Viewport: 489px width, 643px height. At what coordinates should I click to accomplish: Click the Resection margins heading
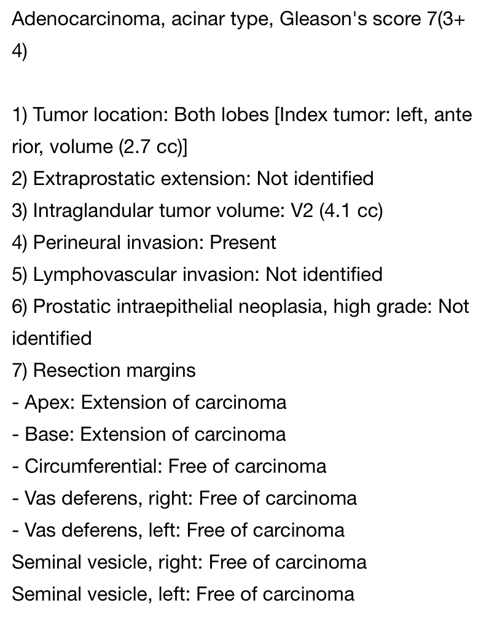tap(104, 371)
